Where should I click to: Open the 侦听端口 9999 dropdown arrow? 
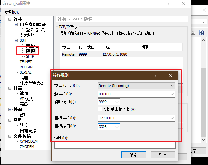pyautogui.click(x=117, y=102)
